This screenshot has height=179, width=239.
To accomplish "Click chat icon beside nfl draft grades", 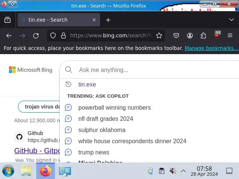I will 68,119.
